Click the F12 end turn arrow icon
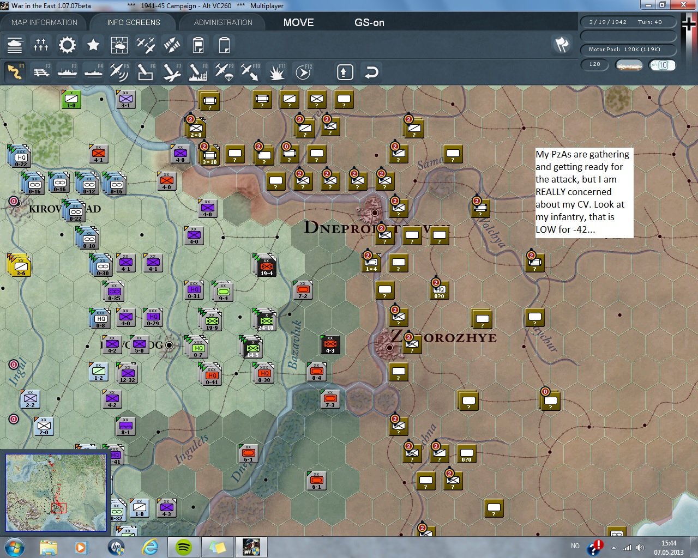 pos(303,71)
